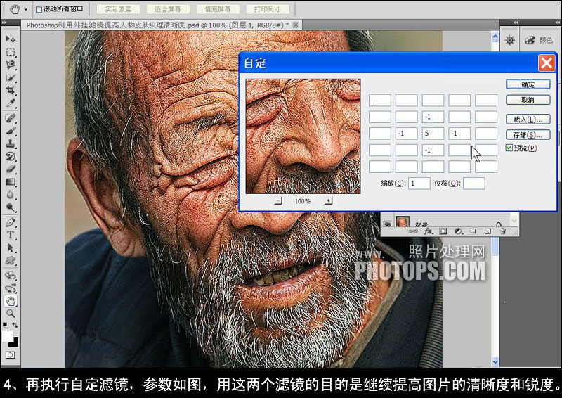
Task: Select the Clone Stamp tool
Action: pos(11,143)
